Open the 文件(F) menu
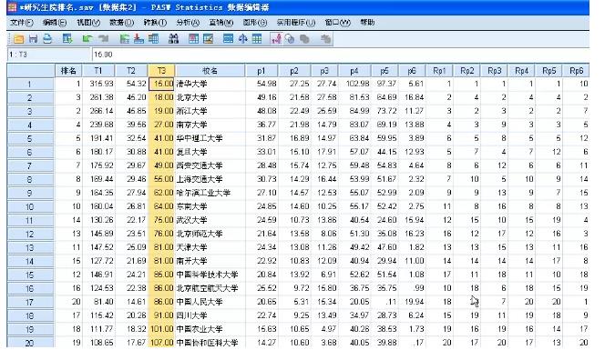605x360 pixels. click(22, 23)
